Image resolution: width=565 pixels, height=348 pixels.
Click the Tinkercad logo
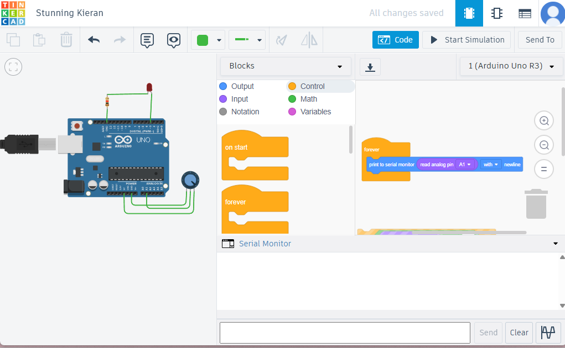[13, 13]
